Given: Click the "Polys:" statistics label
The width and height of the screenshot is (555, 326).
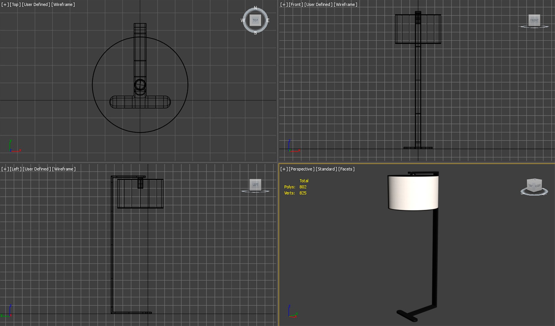Looking at the screenshot, I should pyautogui.click(x=290, y=187).
